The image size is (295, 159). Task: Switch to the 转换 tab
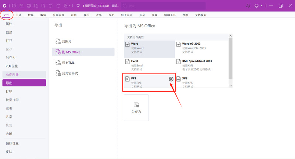(x=31, y=15)
